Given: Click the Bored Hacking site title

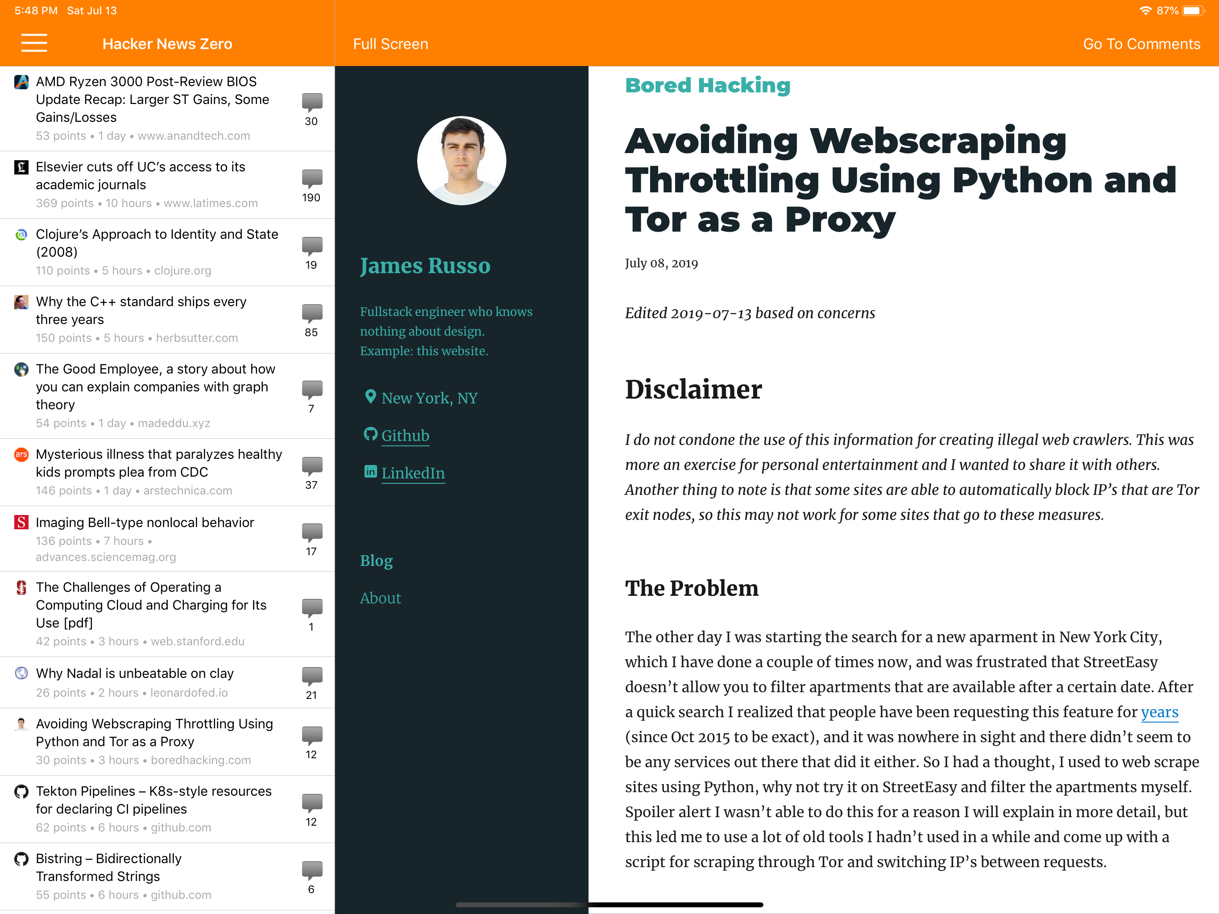Looking at the screenshot, I should 708,85.
